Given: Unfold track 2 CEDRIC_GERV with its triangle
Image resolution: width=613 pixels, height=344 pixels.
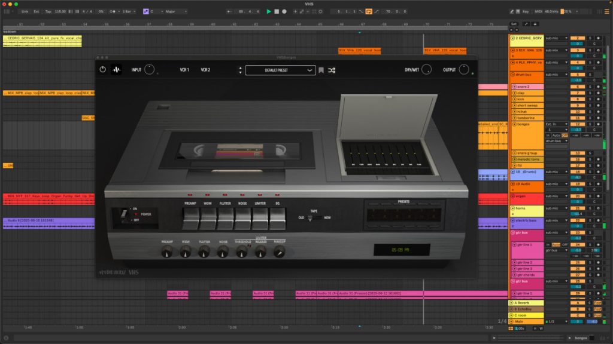Looking at the screenshot, I should pos(512,38).
